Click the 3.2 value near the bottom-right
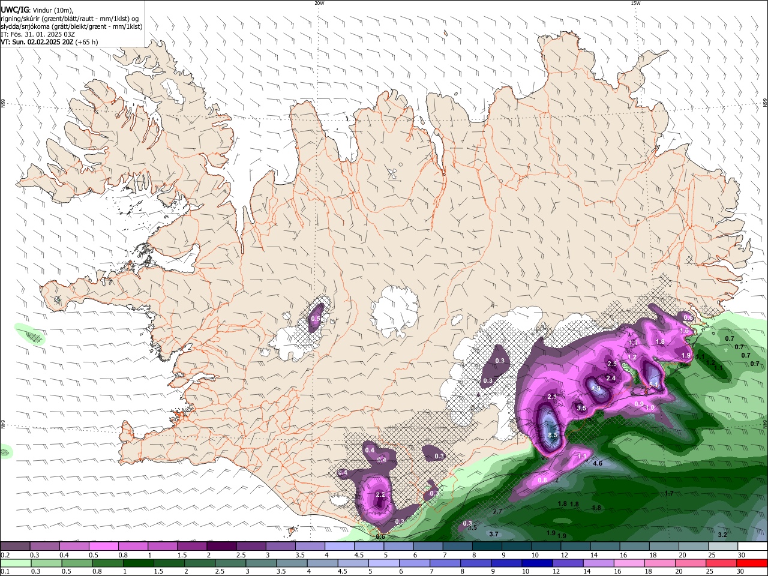 tap(722, 534)
